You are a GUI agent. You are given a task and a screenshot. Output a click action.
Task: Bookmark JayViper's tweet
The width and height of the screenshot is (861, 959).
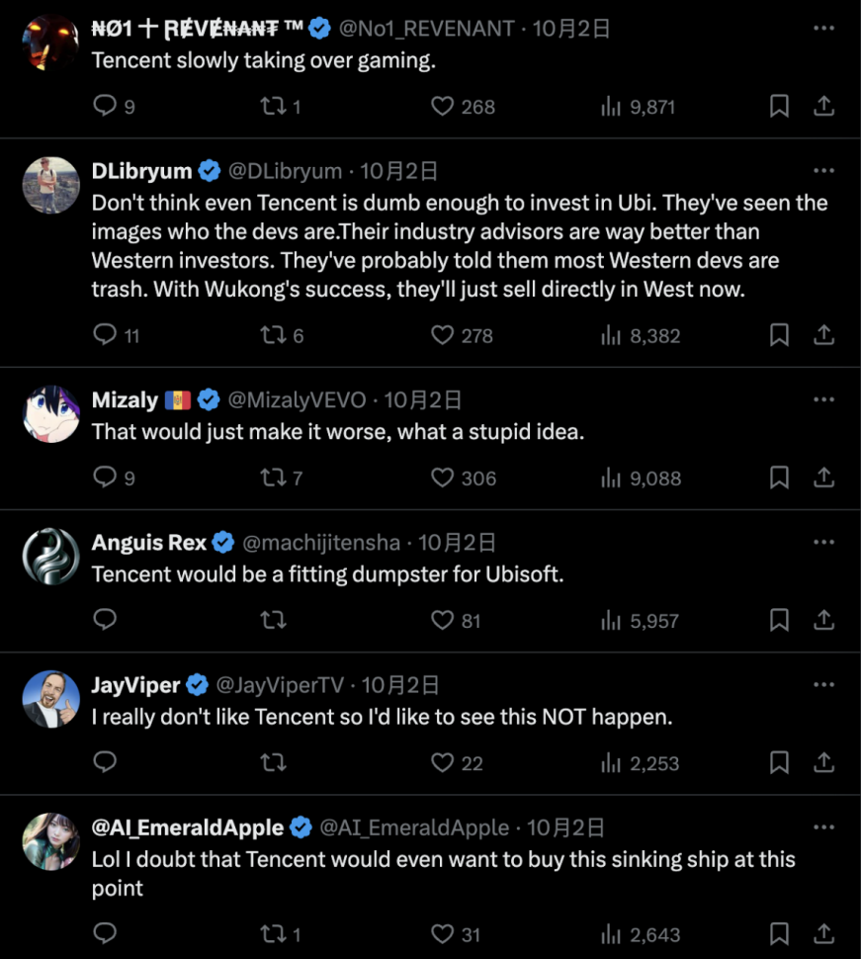point(779,762)
